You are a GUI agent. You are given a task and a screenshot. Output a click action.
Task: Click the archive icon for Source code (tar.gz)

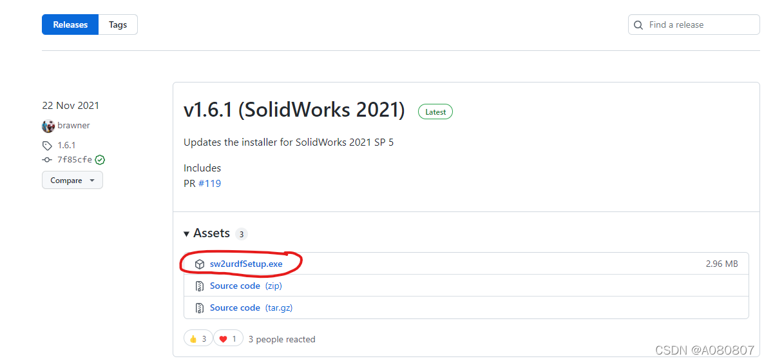199,308
